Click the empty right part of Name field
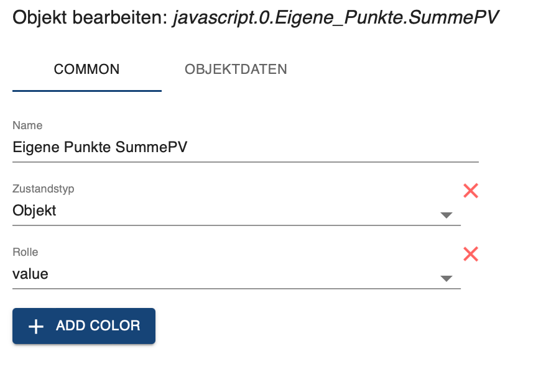The width and height of the screenshot is (541, 380). 373,147
